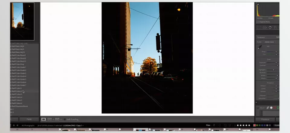The width and height of the screenshot is (290, 133).
Task: Select the White Balance eyedropper tool
Action: coord(259,47)
